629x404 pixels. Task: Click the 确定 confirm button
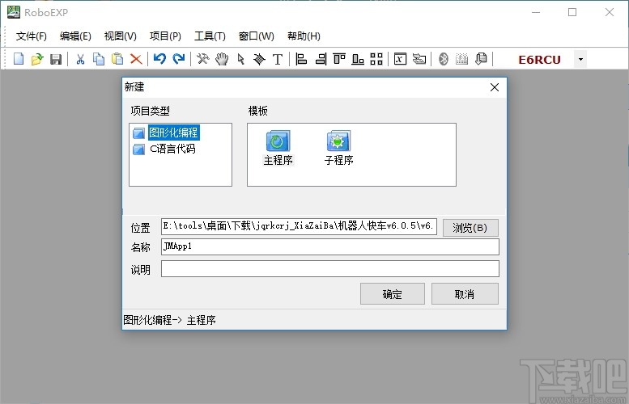[x=393, y=294]
